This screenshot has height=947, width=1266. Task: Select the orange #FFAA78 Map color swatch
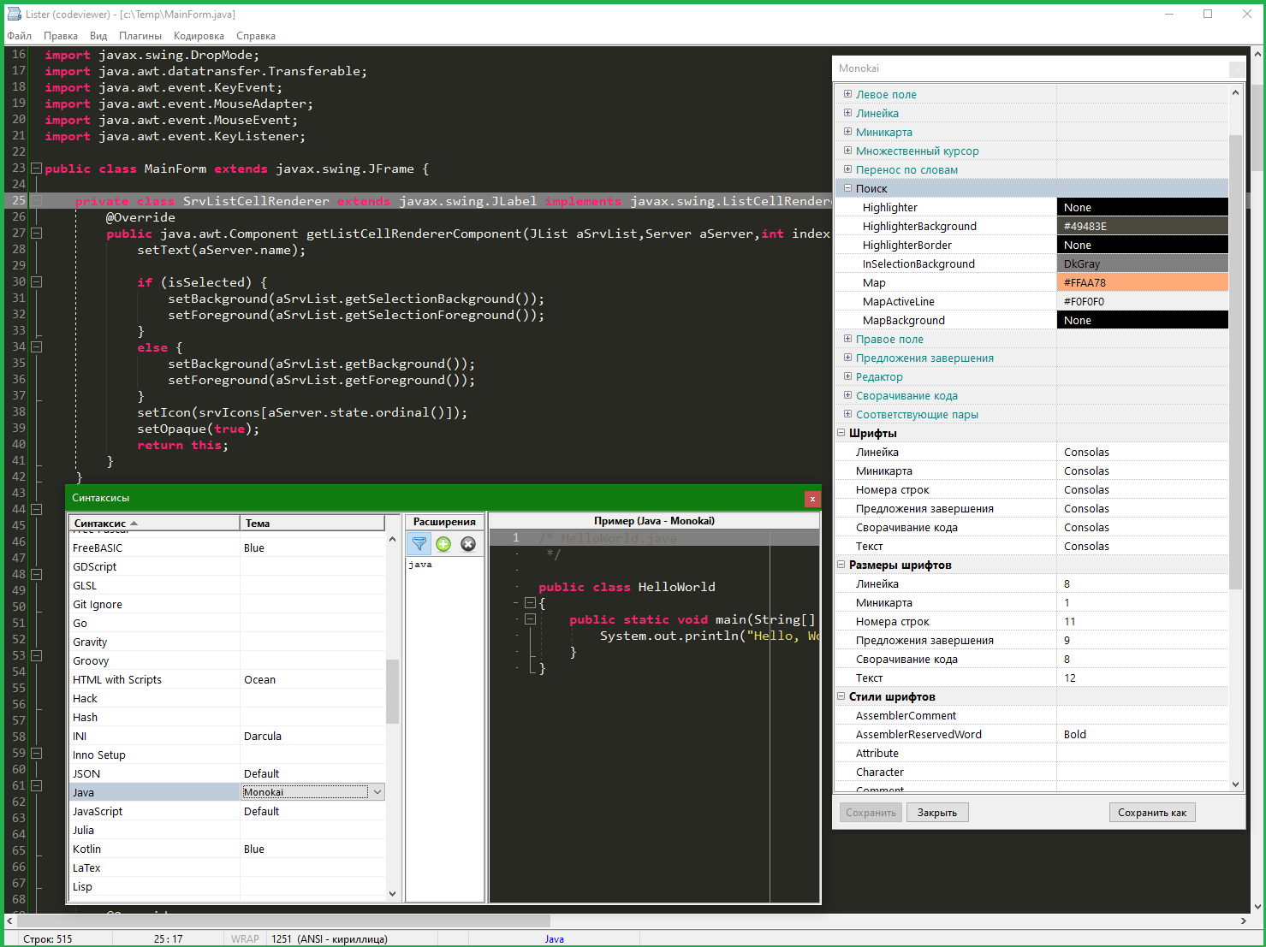point(1142,282)
